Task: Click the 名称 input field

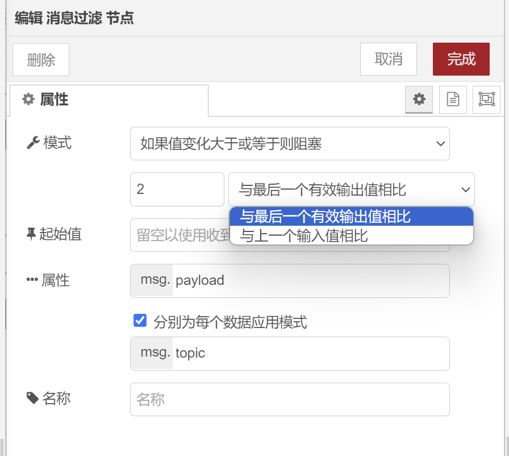Action: click(x=290, y=400)
